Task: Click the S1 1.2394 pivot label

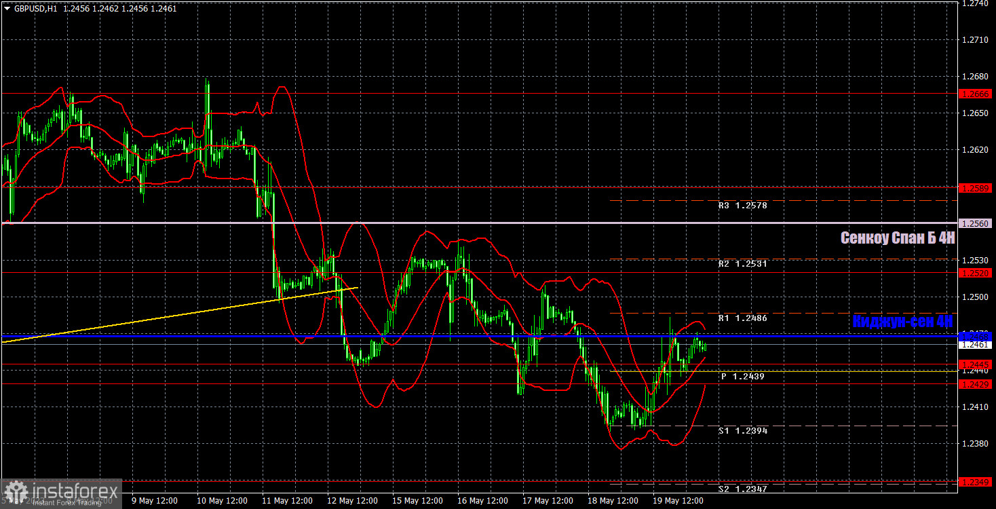Action: [742, 430]
